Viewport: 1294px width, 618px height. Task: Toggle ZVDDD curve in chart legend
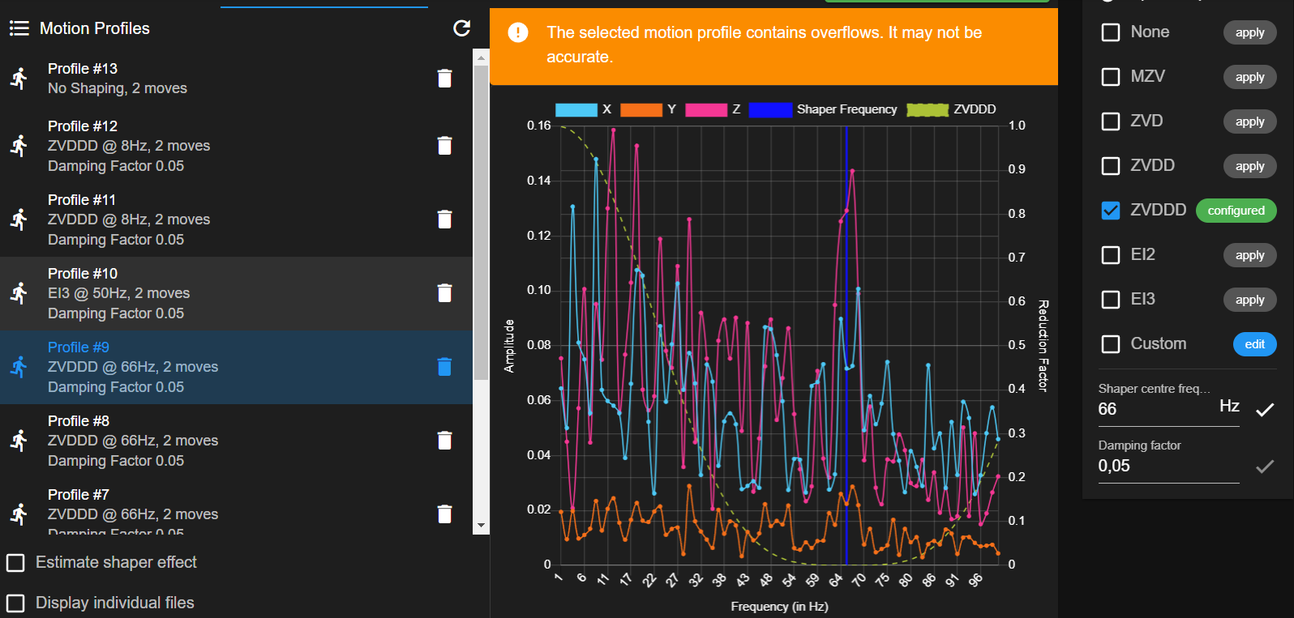[x=951, y=109]
